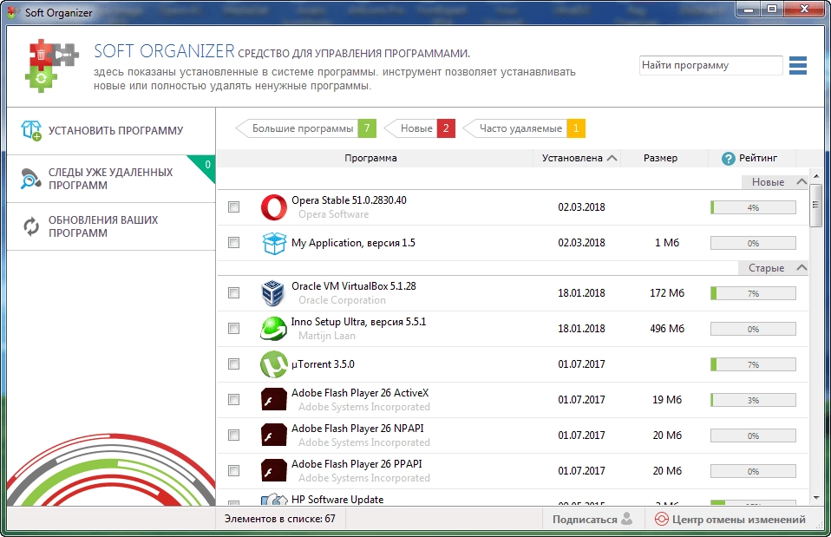The height and width of the screenshot is (537, 831).
Task: Click Adobe Flash Player 26 ActiveX icon
Action: (274, 400)
